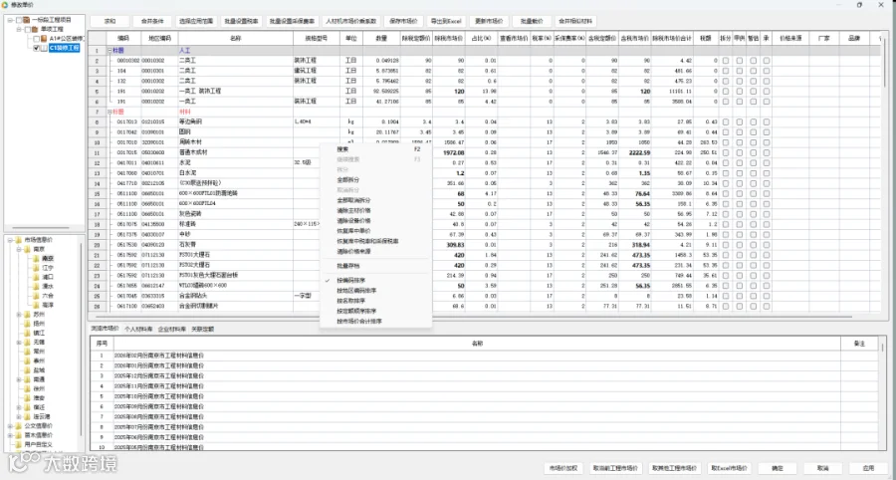
Task: Click the 苏州 folder icon
Action: pyautogui.click(x=27, y=315)
